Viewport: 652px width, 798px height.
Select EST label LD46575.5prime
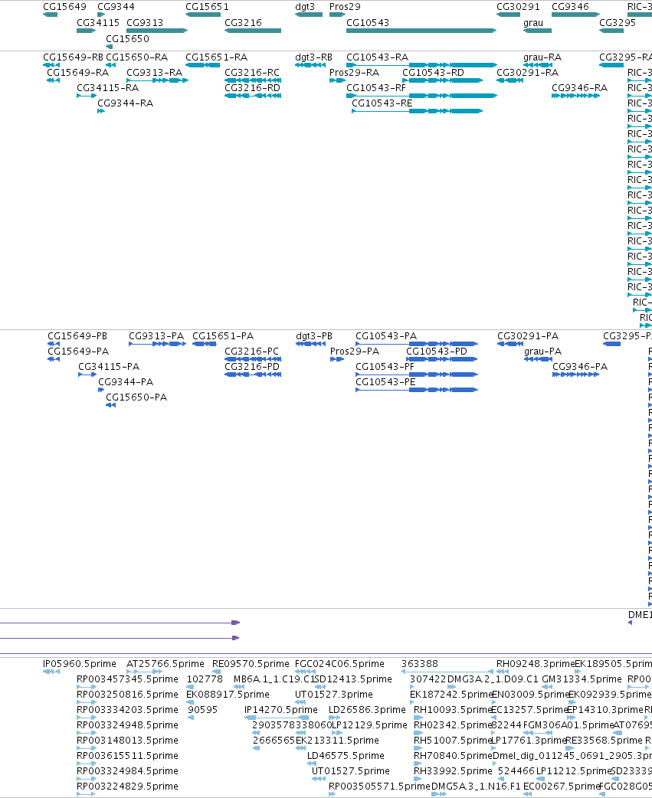click(x=346, y=756)
